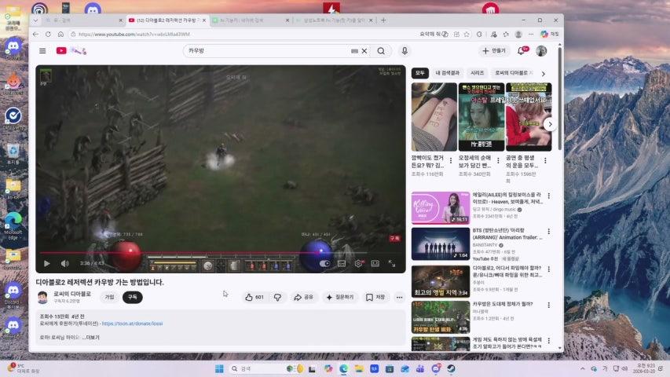670x377 pixels.
Task: Like the video with thumbs up
Action: click(254, 298)
